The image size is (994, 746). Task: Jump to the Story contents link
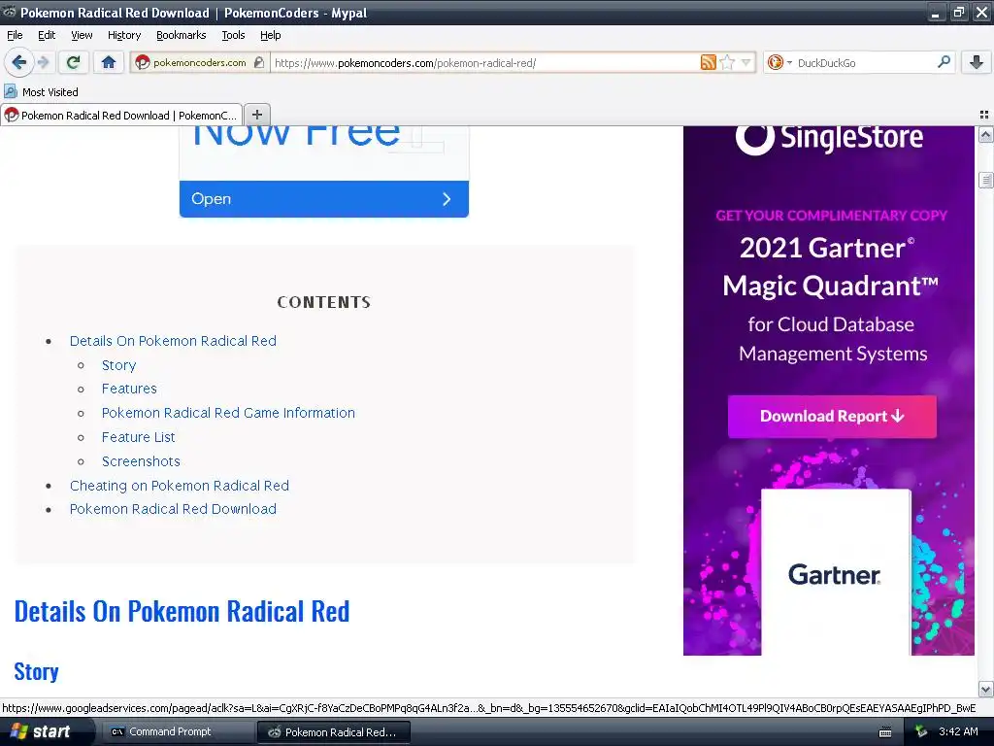tap(118, 365)
